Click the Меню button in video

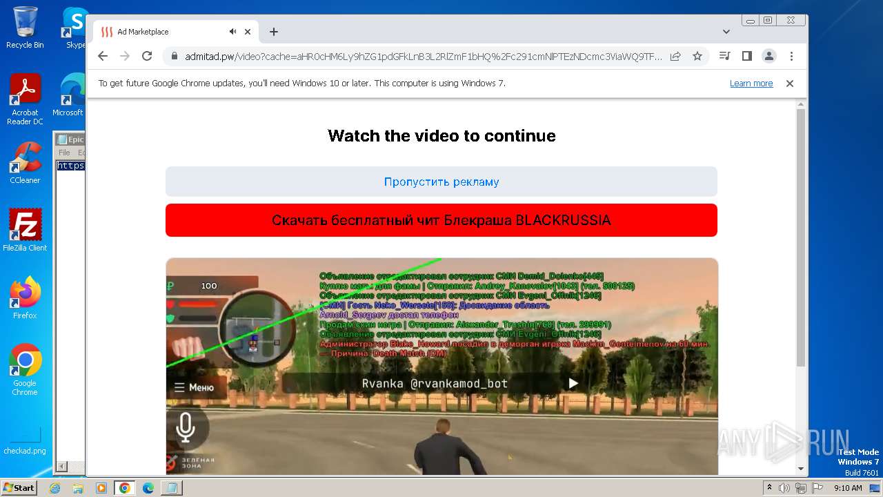195,387
